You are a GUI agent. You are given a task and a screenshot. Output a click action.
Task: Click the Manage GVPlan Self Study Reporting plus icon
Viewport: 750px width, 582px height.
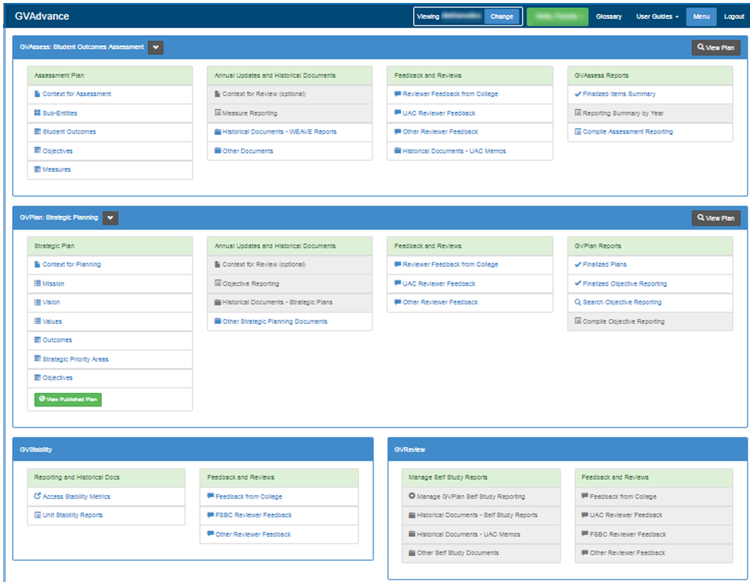coord(412,496)
